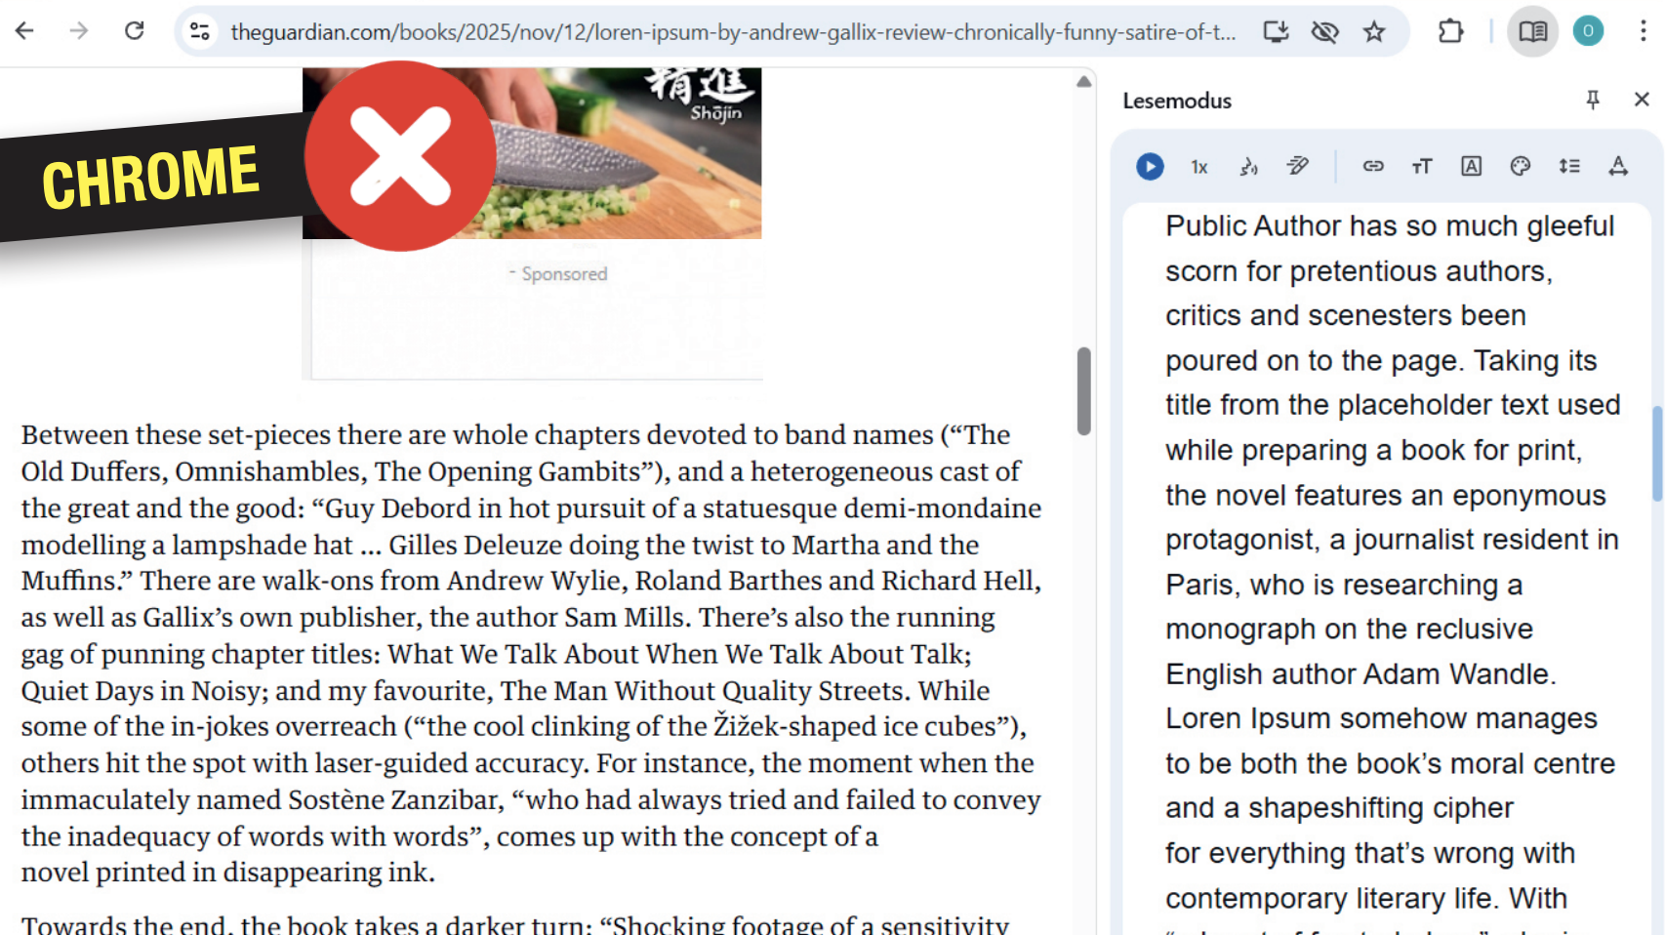Toggle reading highlight option
This screenshot has width=1665, height=935.
1297,166
